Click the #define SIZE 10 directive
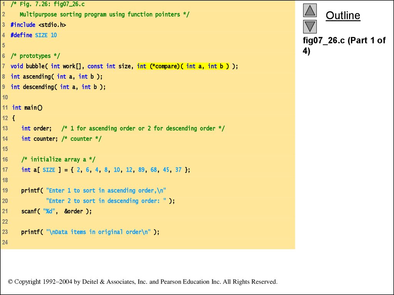This screenshot has height=295, width=394. tap(35, 35)
